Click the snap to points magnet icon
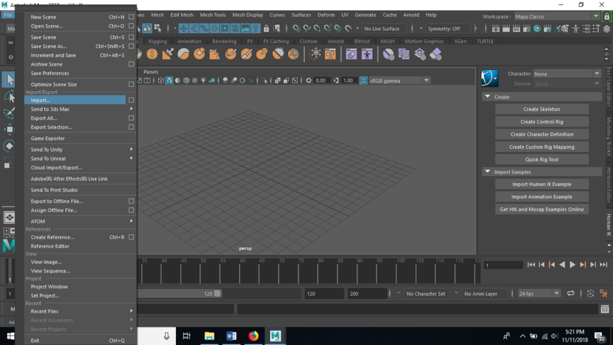The image size is (613, 345). [x=317, y=29]
